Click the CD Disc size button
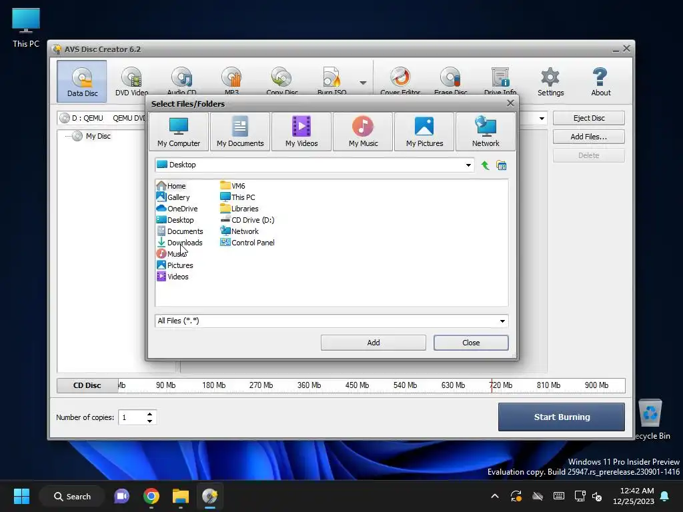This screenshot has width=683, height=512. 87,385
